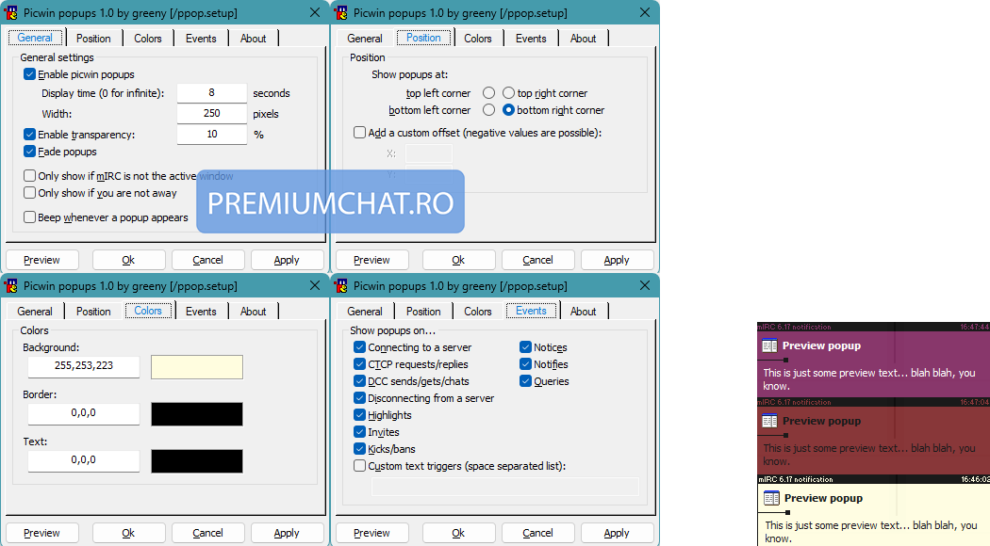Uncheck DCC sends/gets/chats
Viewport: 990px width, 546px height.
[x=360, y=381]
